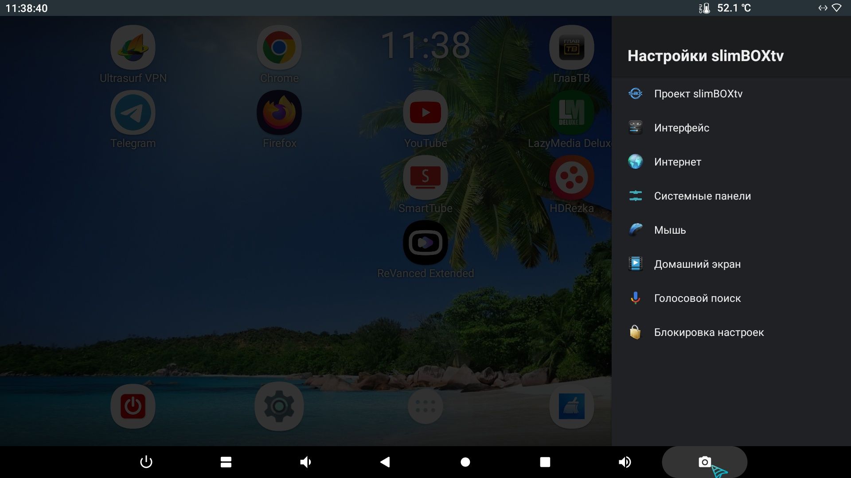Open Голосовой поиск settings
This screenshot has height=478, width=851.
point(697,298)
